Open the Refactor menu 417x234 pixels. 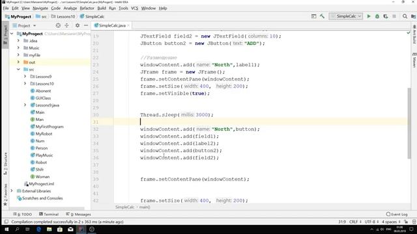click(x=87, y=8)
